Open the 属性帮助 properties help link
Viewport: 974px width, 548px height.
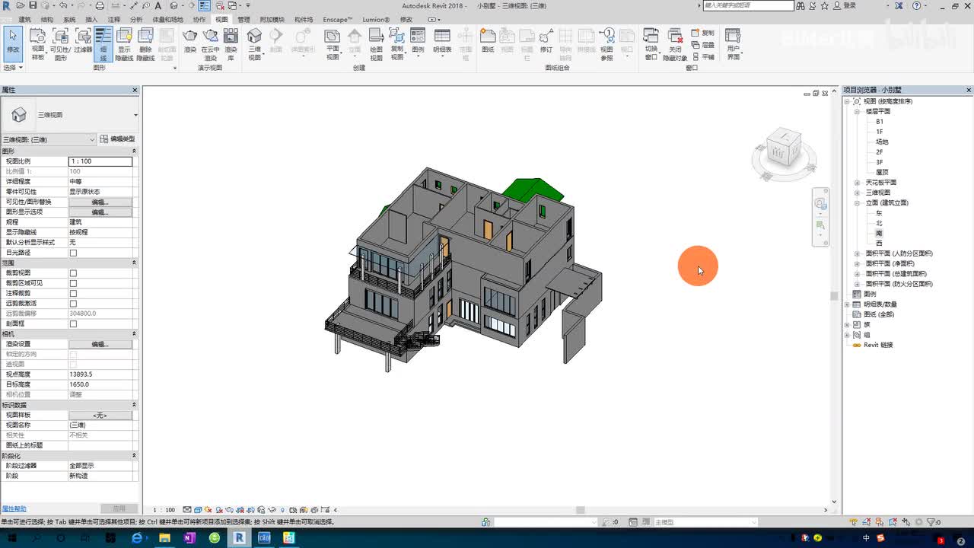click(x=14, y=508)
